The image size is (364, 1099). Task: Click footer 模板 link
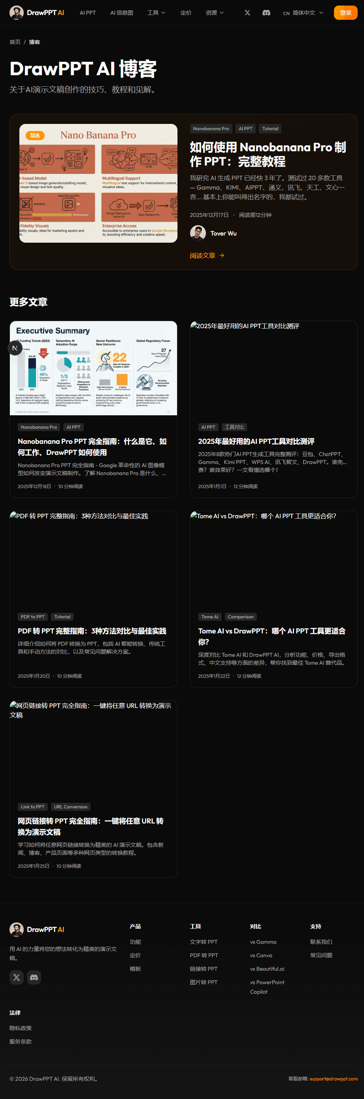pos(136,968)
